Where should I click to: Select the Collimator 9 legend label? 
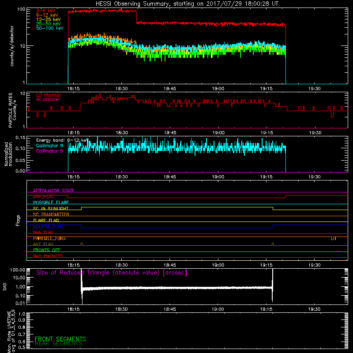[49, 151]
